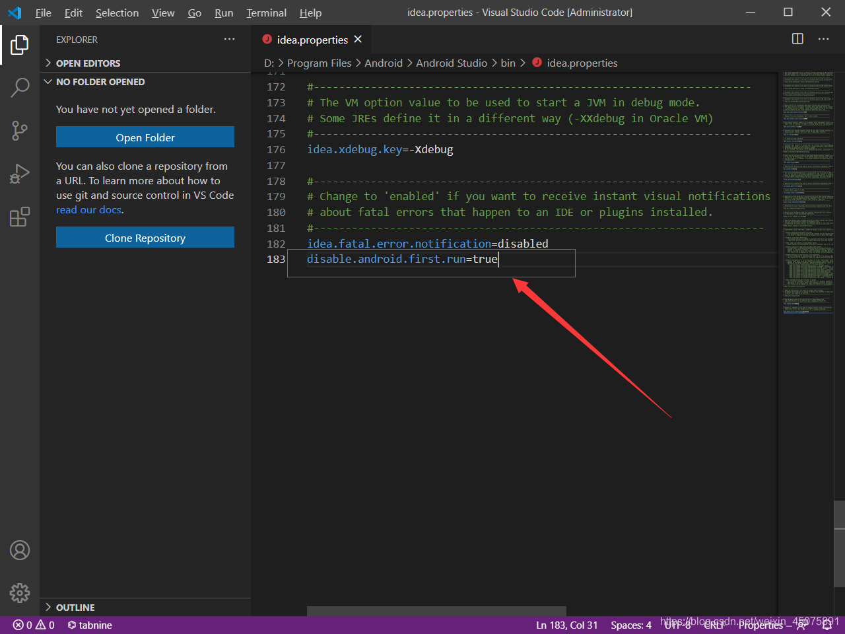
Task: Click the 'Android' breadcrumb
Action: click(384, 63)
